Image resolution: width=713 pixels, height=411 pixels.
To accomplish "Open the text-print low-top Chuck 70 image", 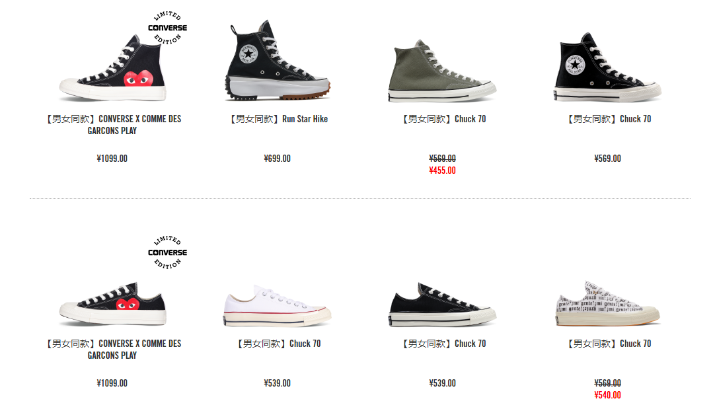I will coord(607,304).
